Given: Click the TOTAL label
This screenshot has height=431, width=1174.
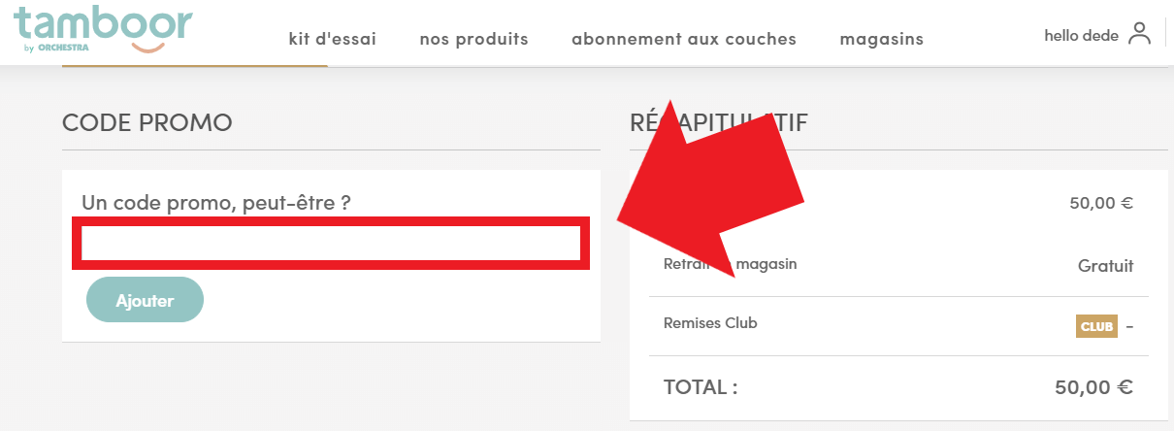Looking at the screenshot, I should 701,387.
